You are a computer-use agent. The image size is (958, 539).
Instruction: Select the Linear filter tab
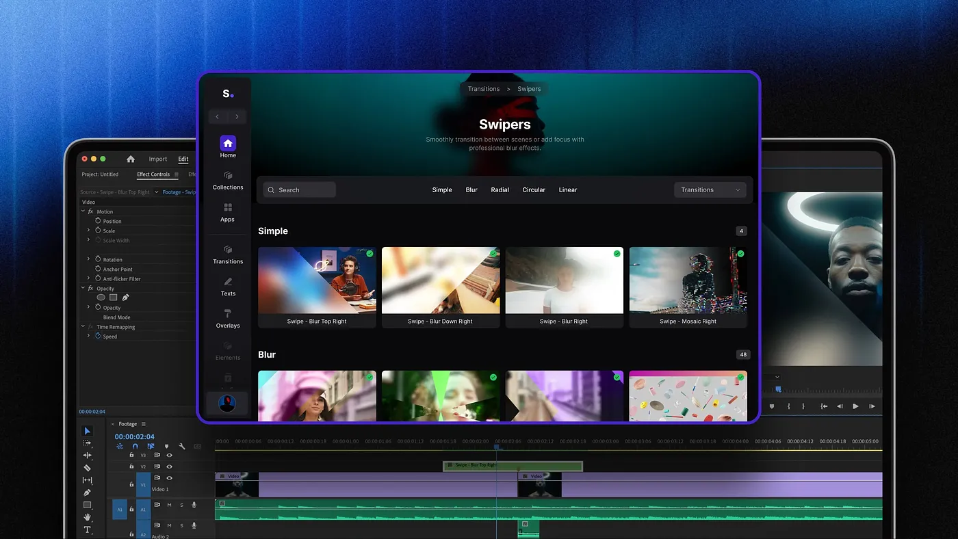(568, 190)
